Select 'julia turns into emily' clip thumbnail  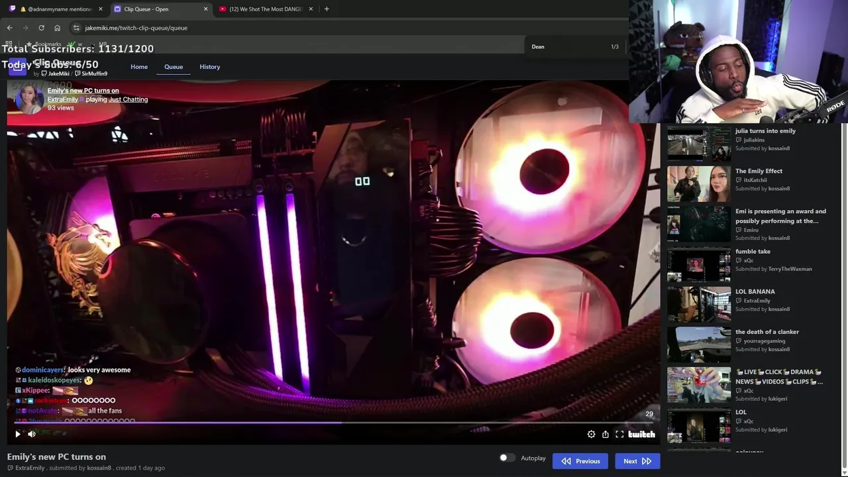(699, 144)
